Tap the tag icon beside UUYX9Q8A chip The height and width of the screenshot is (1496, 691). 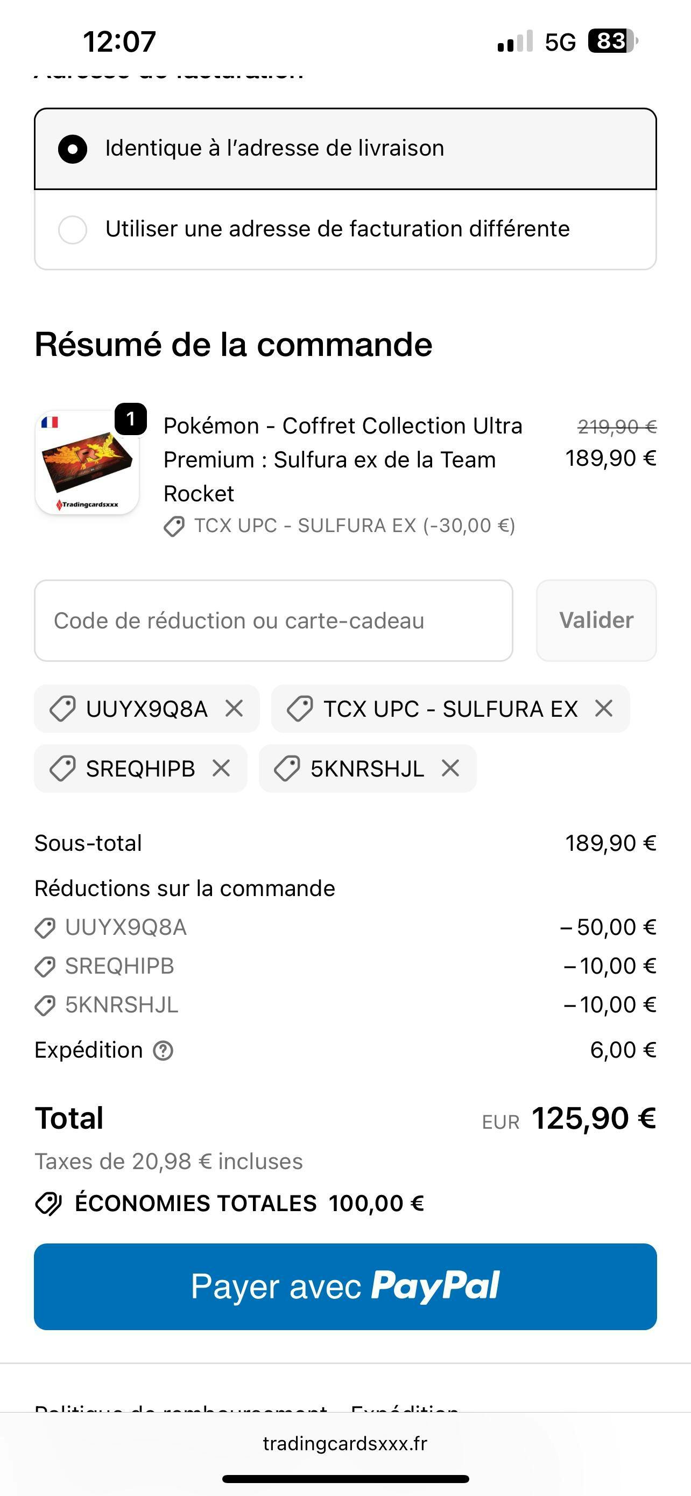pyautogui.click(x=62, y=709)
